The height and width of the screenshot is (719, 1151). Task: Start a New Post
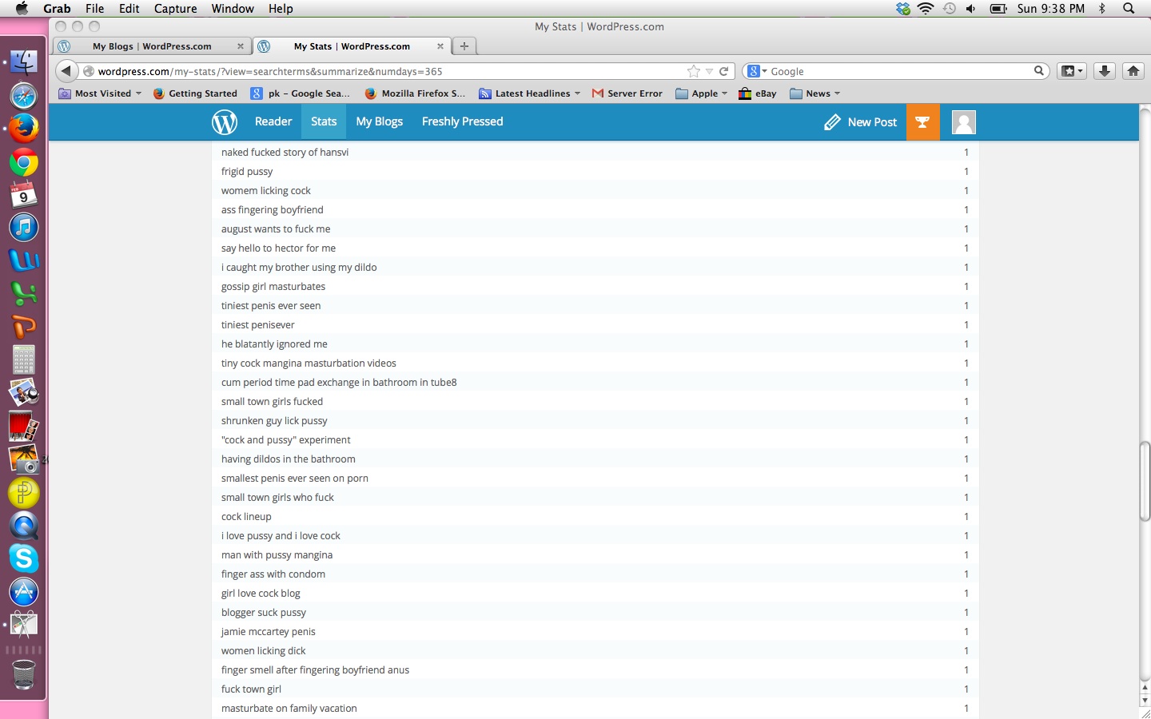(861, 122)
